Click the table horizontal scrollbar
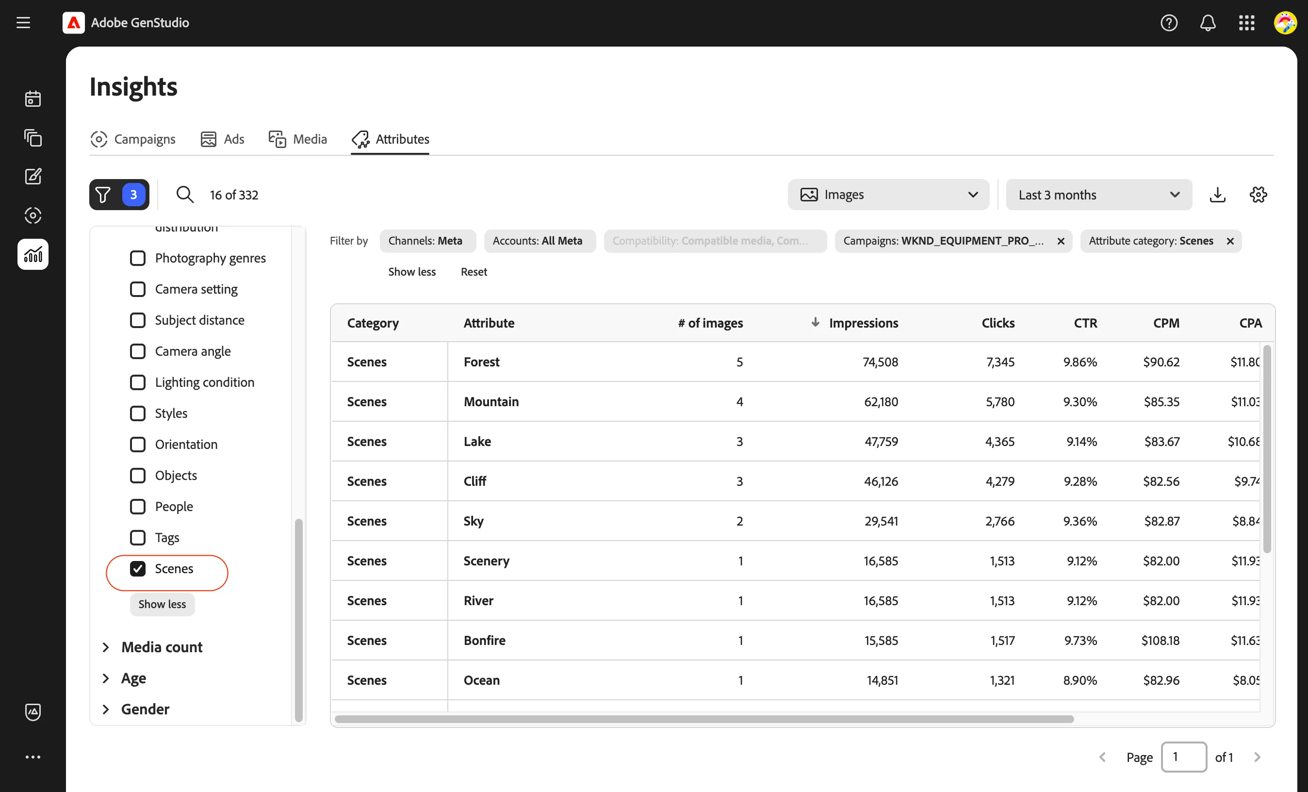Screen dimensions: 1308x792 click(x=704, y=719)
